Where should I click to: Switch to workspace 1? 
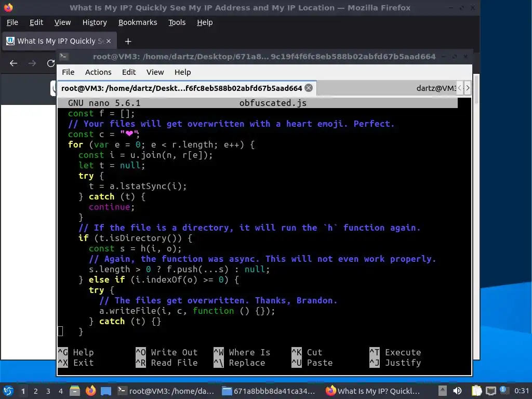coord(23,391)
